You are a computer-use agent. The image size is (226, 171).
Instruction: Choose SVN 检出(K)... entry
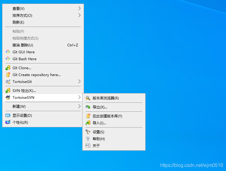coord(43,90)
